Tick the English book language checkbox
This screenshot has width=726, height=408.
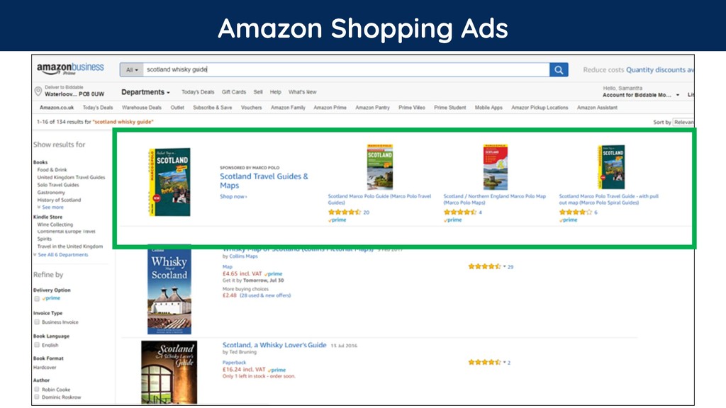coord(37,345)
